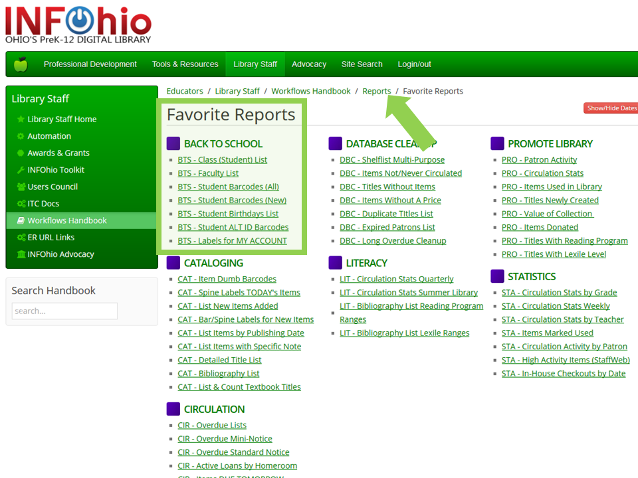Click purple square next to STATISTICS

tap(497, 276)
